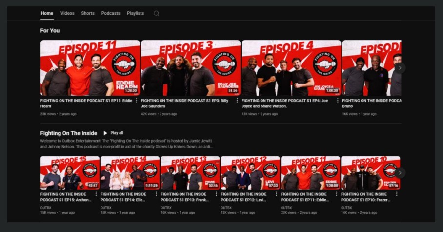Open the Fighting On The Inside playlist heading
This screenshot has height=232, width=443.
(x=69, y=133)
